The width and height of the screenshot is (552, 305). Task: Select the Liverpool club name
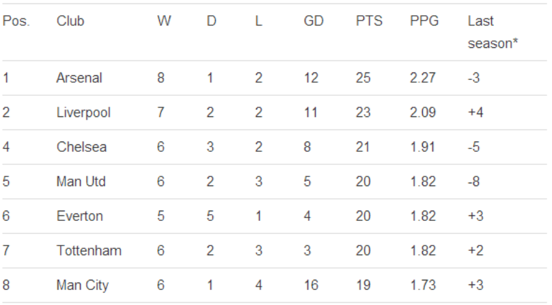coord(83,113)
